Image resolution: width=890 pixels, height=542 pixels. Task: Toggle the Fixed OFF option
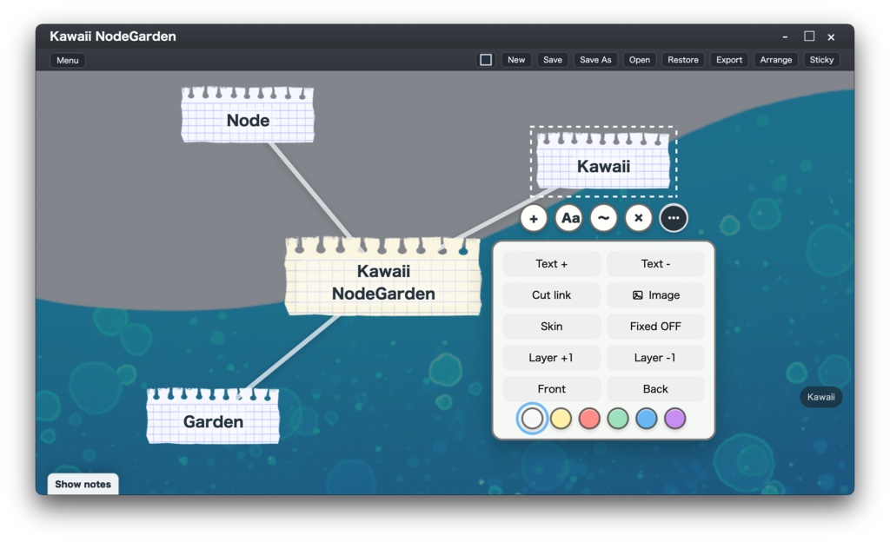click(655, 326)
